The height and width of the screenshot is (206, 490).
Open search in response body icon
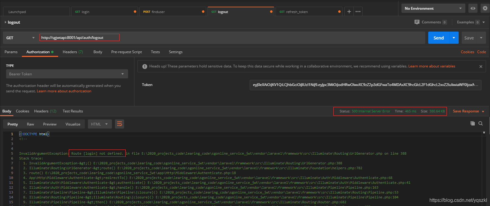[481, 123]
